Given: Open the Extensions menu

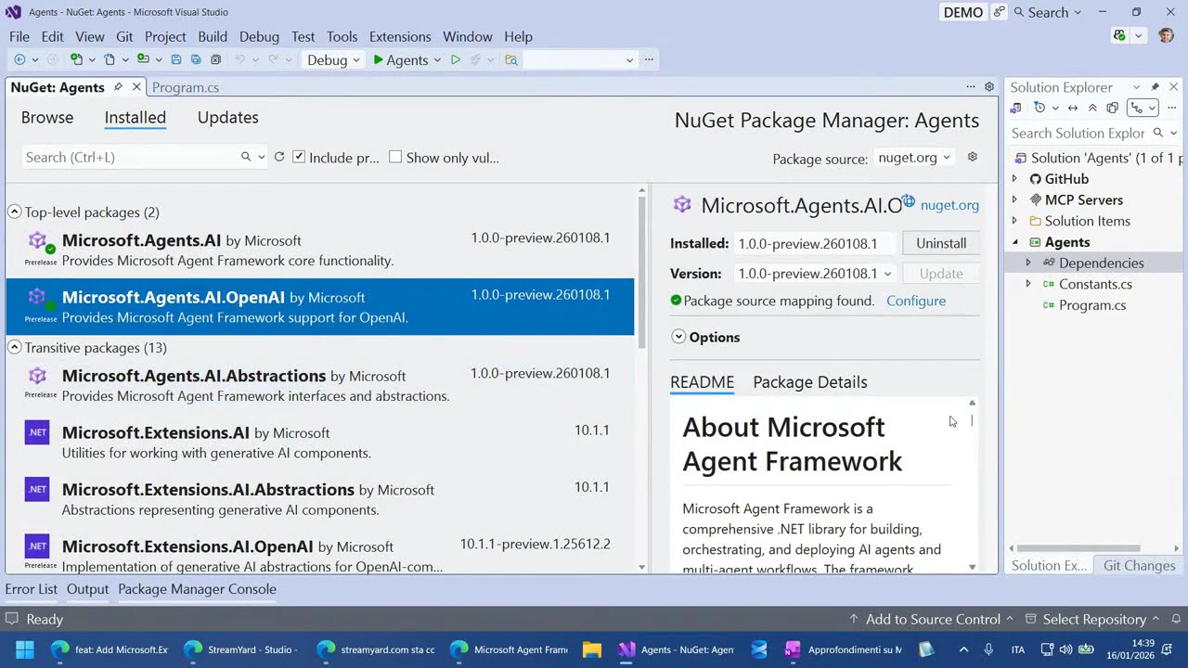Looking at the screenshot, I should pyautogui.click(x=400, y=36).
